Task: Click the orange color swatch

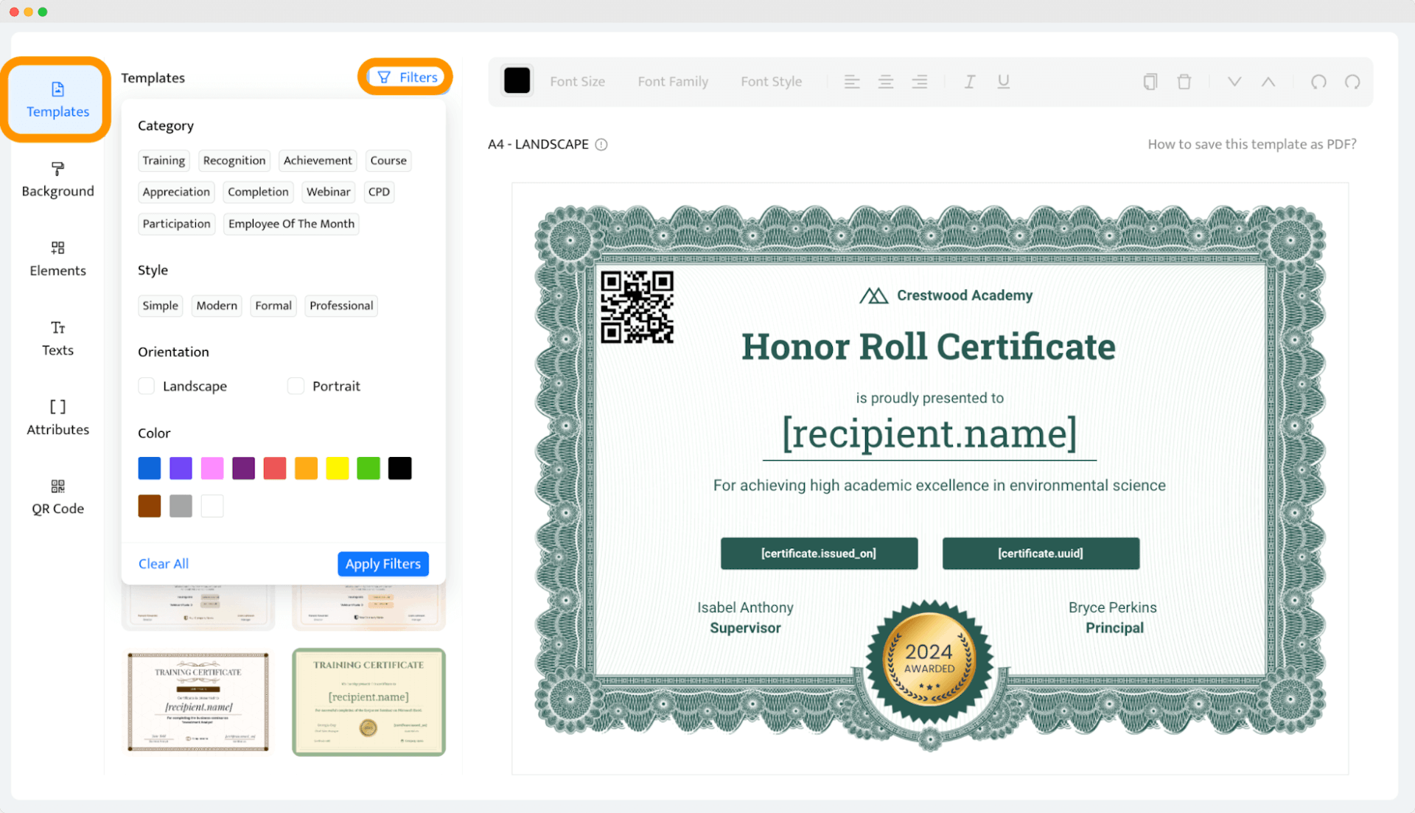Action: [x=304, y=468]
